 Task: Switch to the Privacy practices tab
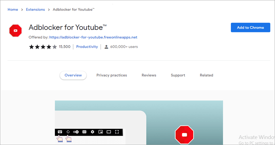(x=112, y=75)
